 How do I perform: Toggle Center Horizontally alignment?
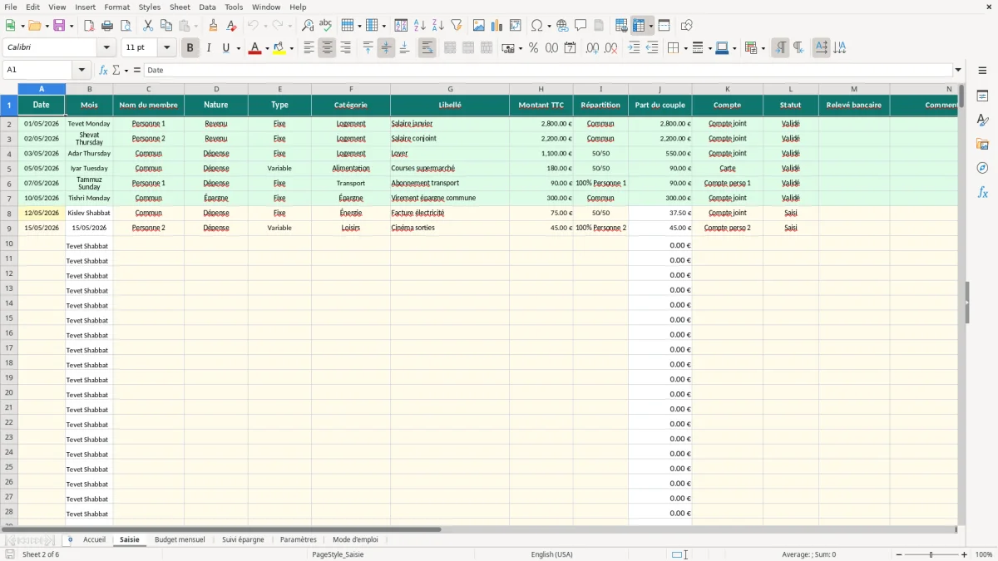pyautogui.click(x=327, y=48)
